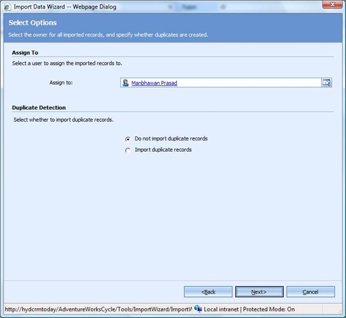The image size is (346, 318).
Task: Click the user icon beside Manbhawan Prasad
Action: (x=125, y=83)
